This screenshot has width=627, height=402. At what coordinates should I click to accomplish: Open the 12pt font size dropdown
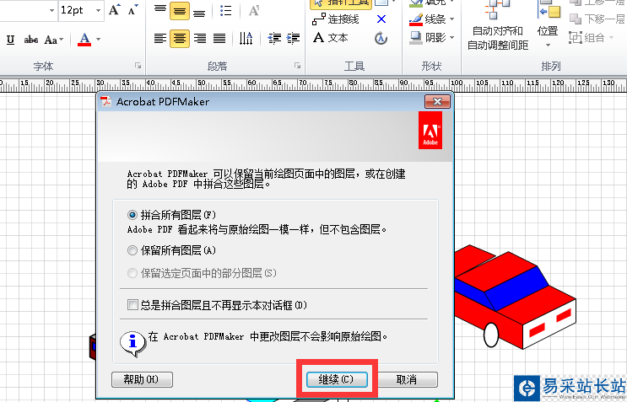pos(98,10)
